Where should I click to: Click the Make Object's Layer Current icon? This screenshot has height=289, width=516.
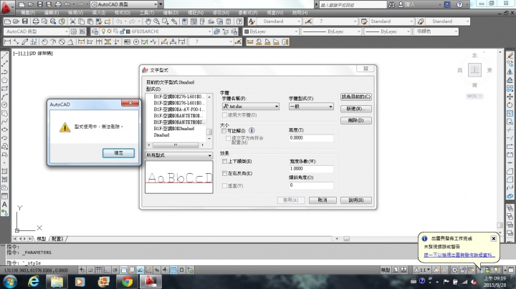217,31
